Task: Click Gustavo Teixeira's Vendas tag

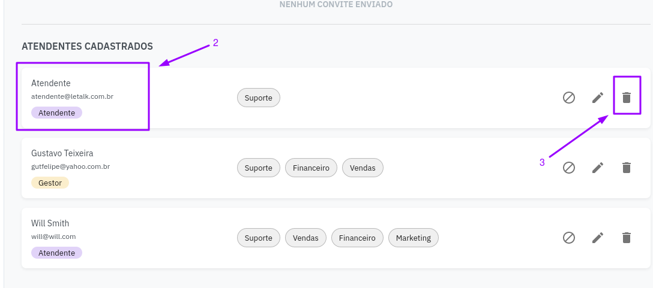Action: (x=363, y=168)
